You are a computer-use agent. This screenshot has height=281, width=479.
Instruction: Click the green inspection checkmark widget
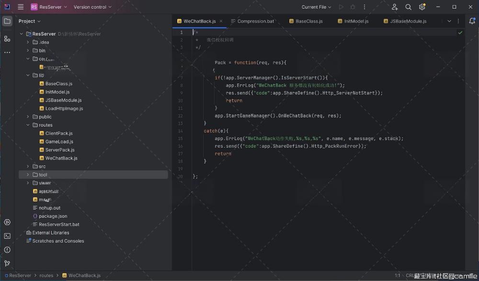pyautogui.click(x=460, y=33)
